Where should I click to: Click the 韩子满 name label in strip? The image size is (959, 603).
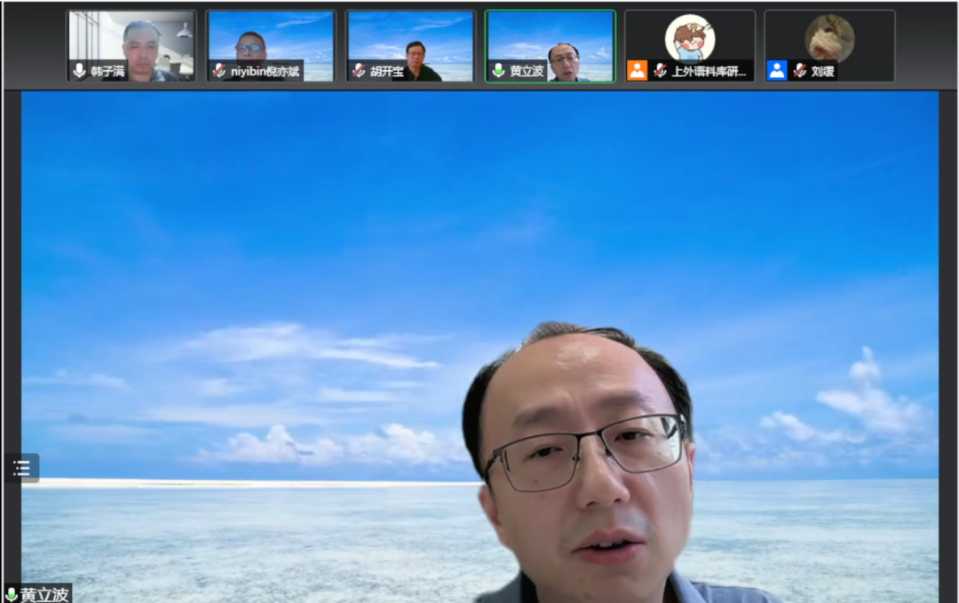pos(107,71)
